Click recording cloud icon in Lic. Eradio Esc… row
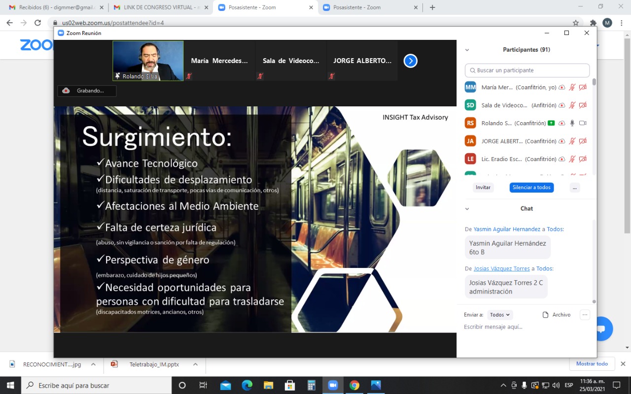 (x=561, y=159)
